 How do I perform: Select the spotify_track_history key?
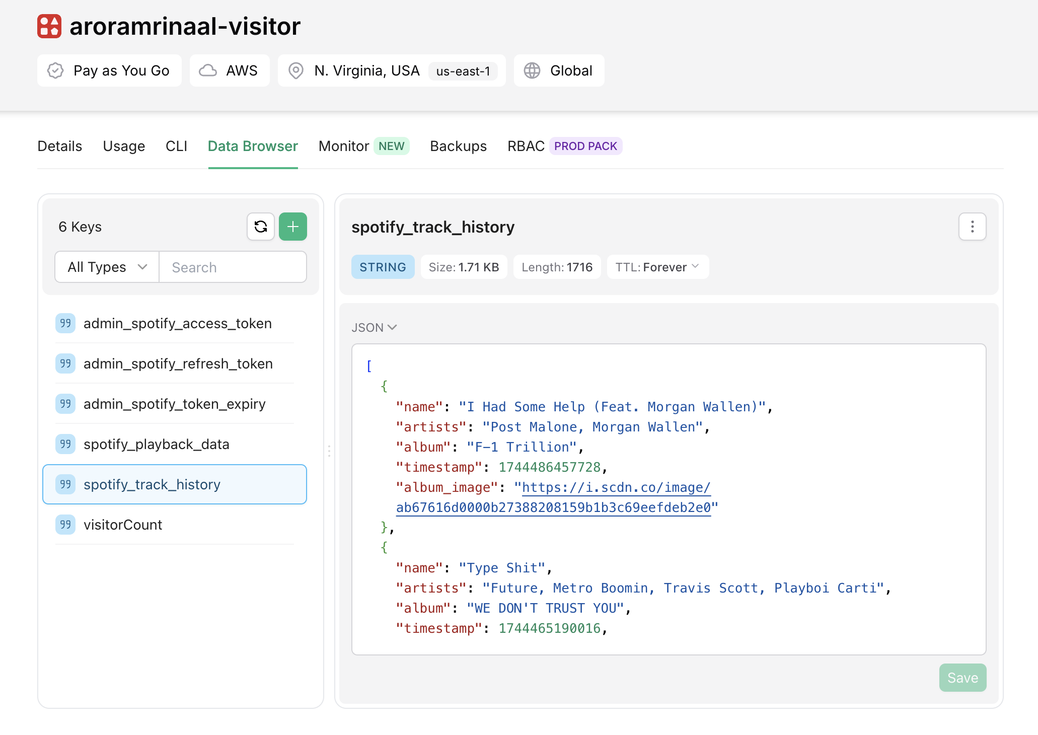pyautogui.click(x=174, y=484)
